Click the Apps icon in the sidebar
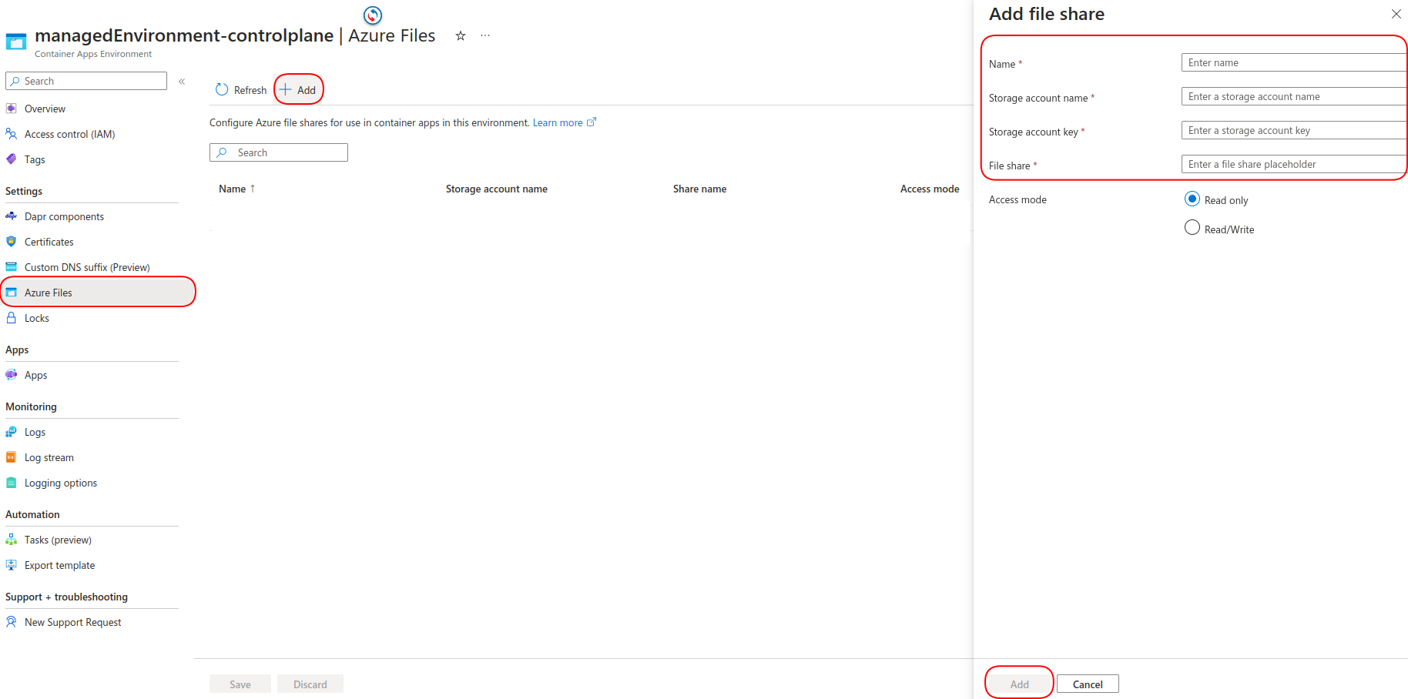This screenshot has width=1408, height=699. pyautogui.click(x=12, y=375)
